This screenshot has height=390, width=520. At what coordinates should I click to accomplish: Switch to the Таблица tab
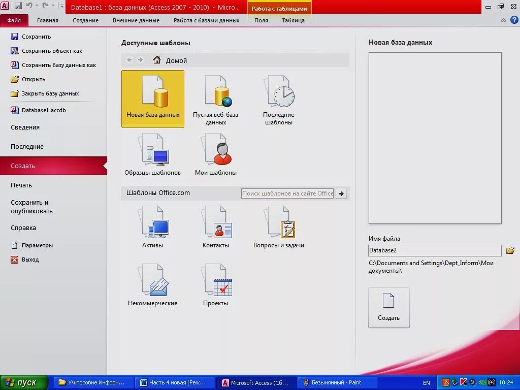click(293, 20)
